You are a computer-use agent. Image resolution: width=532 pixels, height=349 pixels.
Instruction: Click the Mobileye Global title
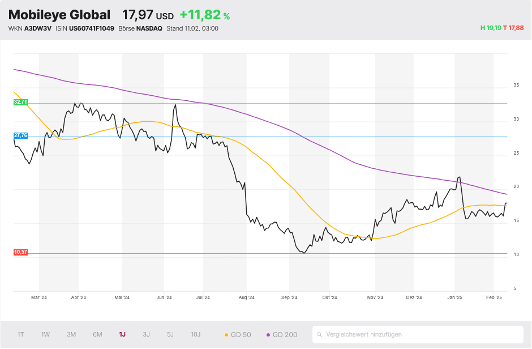coord(59,15)
